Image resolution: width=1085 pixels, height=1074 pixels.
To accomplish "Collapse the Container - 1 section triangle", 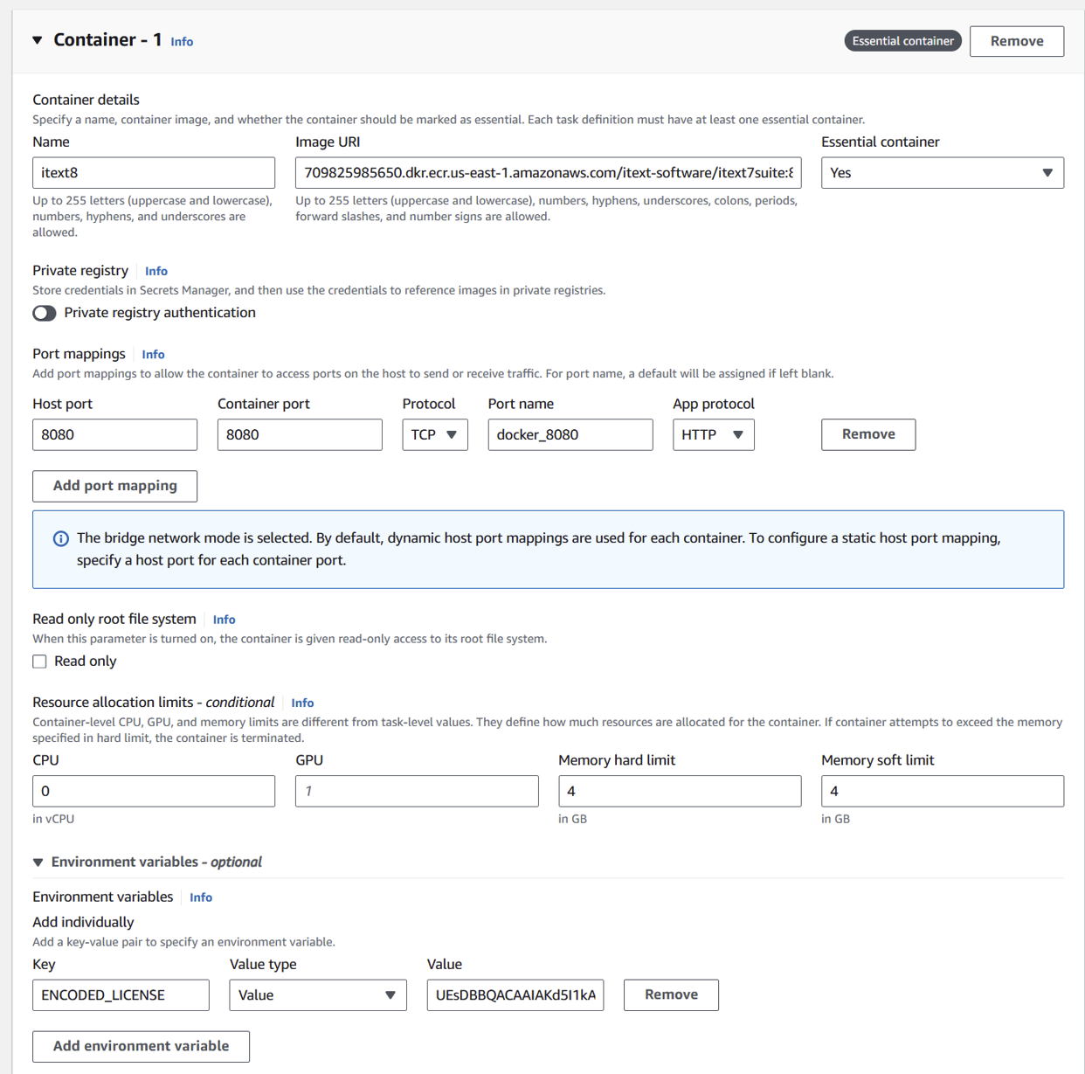I will pos(38,40).
